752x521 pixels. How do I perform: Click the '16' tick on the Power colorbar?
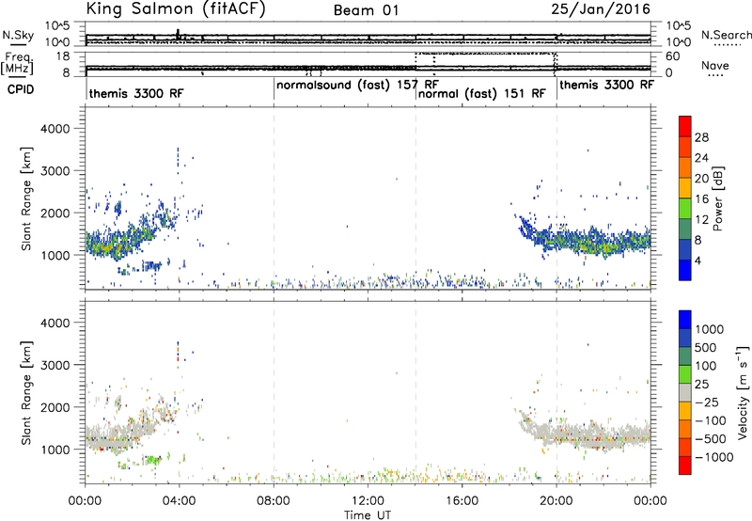pos(701,199)
